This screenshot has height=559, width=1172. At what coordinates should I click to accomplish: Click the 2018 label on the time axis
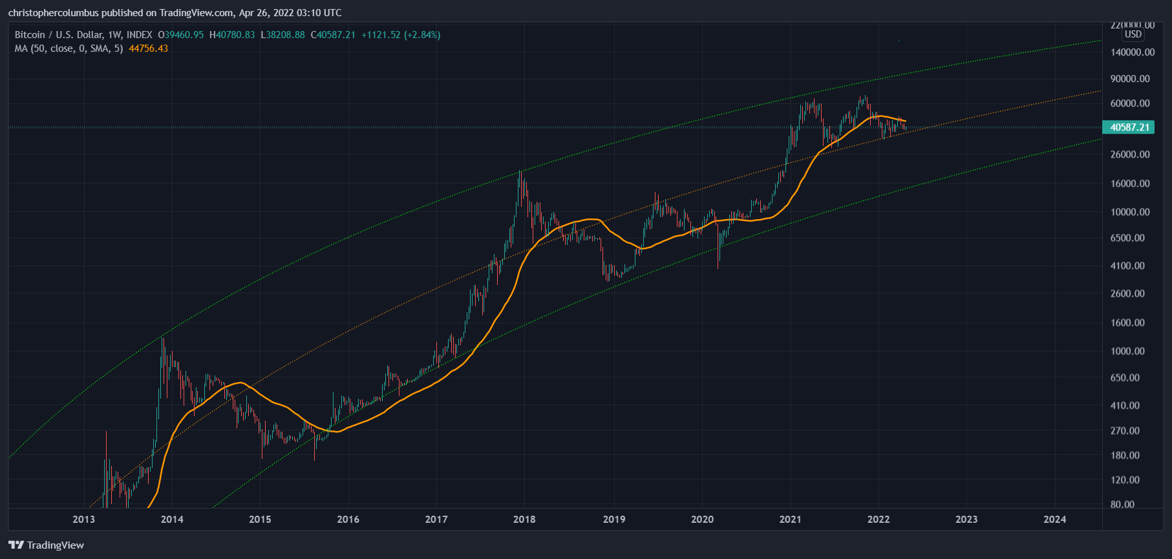point(524,519)
